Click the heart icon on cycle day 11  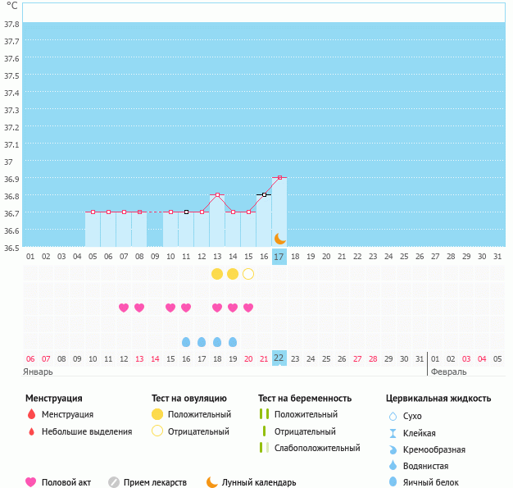click(x=186, y=308)
